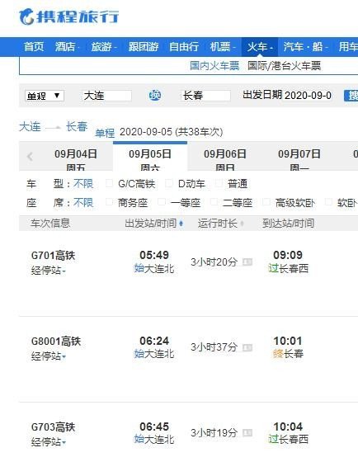Select 不限 for seat type
Screen dimensions: 358x476
tap(83, 202)
